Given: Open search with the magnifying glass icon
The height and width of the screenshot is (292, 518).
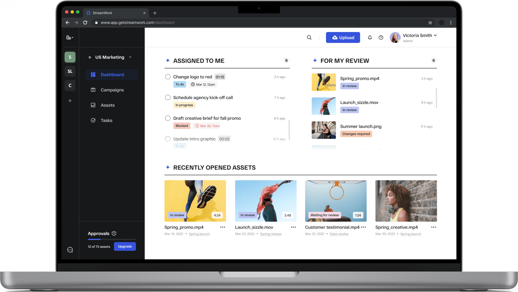Looking at the screenshot, I should point(309,37).
